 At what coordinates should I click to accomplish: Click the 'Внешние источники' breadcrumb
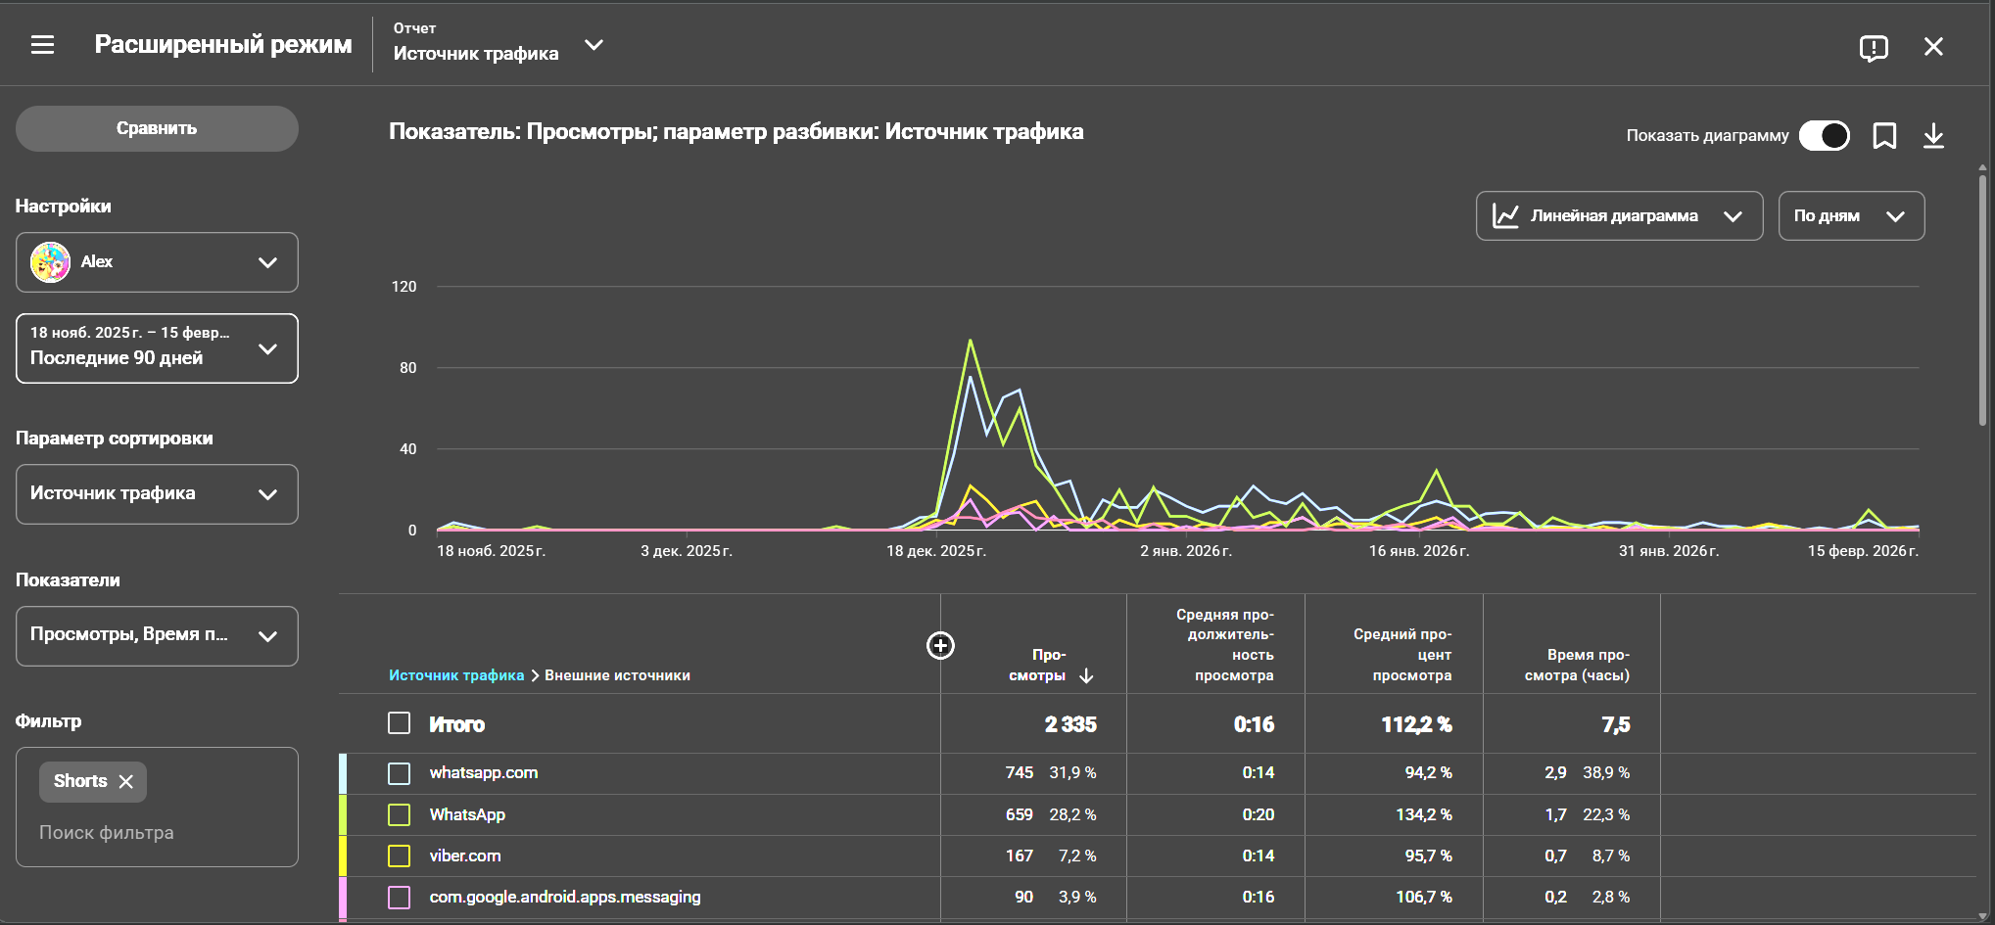coord(617,675)
